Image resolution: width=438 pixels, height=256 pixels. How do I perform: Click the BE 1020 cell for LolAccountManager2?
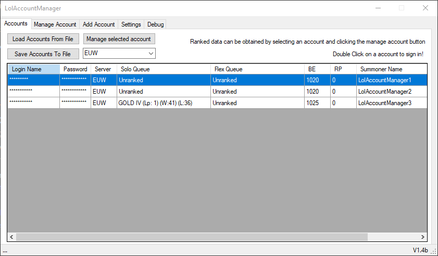pyautogui.click(x=317, y=92)
